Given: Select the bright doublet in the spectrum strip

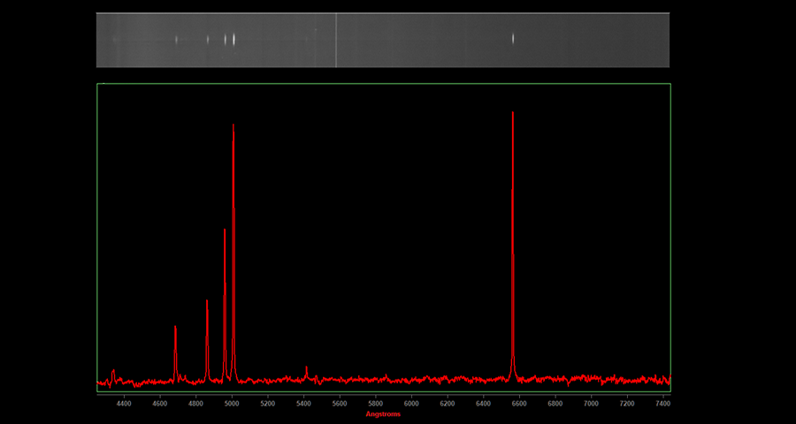Looking at the screenshot, I should pos(230,39).
